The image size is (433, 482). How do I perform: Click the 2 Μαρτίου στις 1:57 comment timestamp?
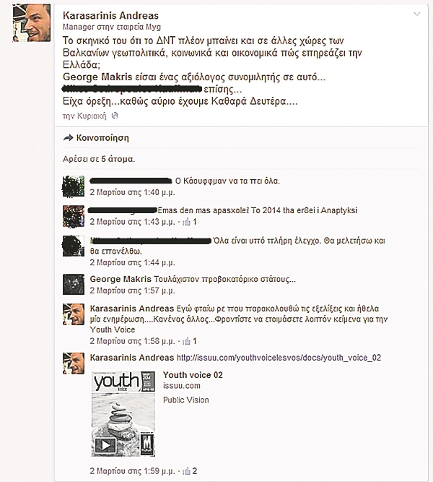[x=132, y=291]
